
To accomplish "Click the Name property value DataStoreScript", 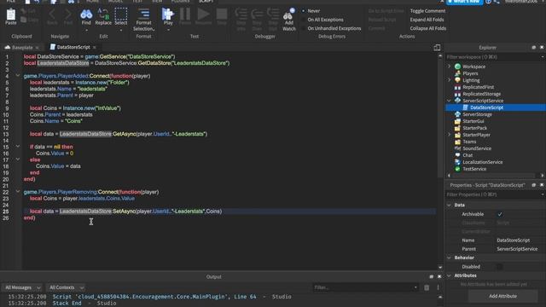I will [513, 240].
